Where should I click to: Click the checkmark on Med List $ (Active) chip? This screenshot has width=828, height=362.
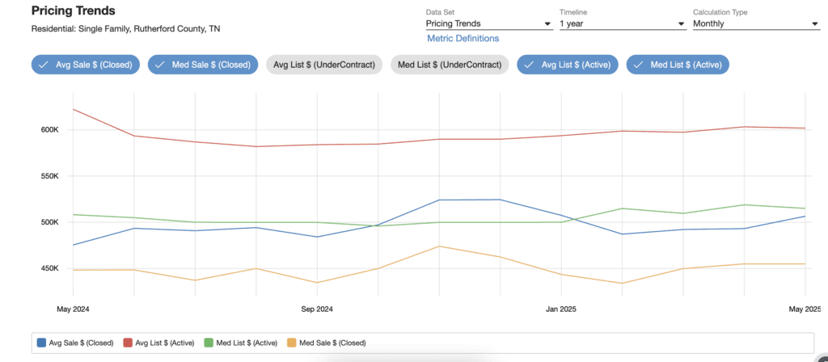pos(638,65)
